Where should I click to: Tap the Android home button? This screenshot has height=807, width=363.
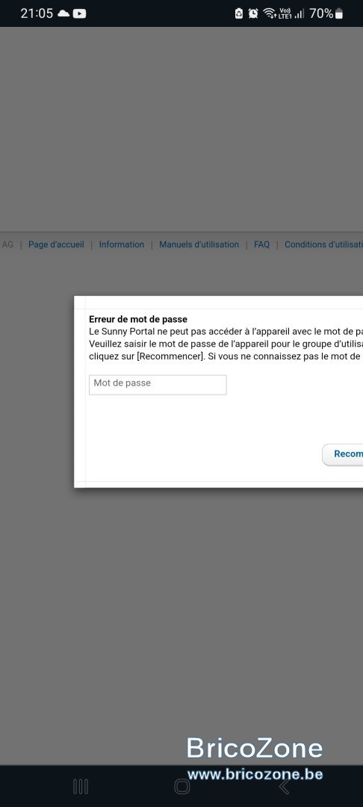click(181, 786)
